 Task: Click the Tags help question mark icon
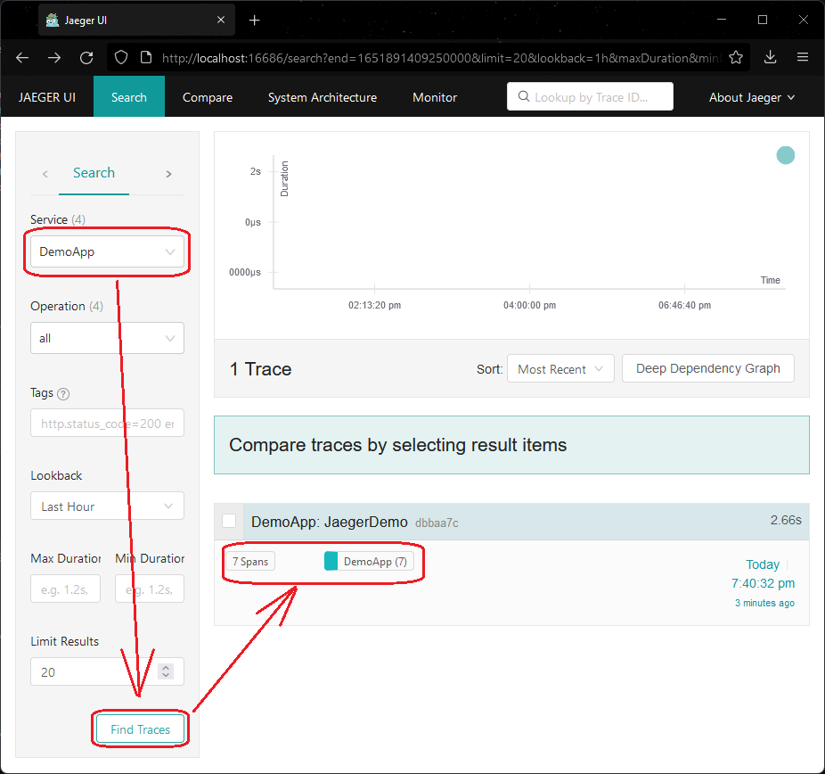pyautogui.click(x=63, y=394)
